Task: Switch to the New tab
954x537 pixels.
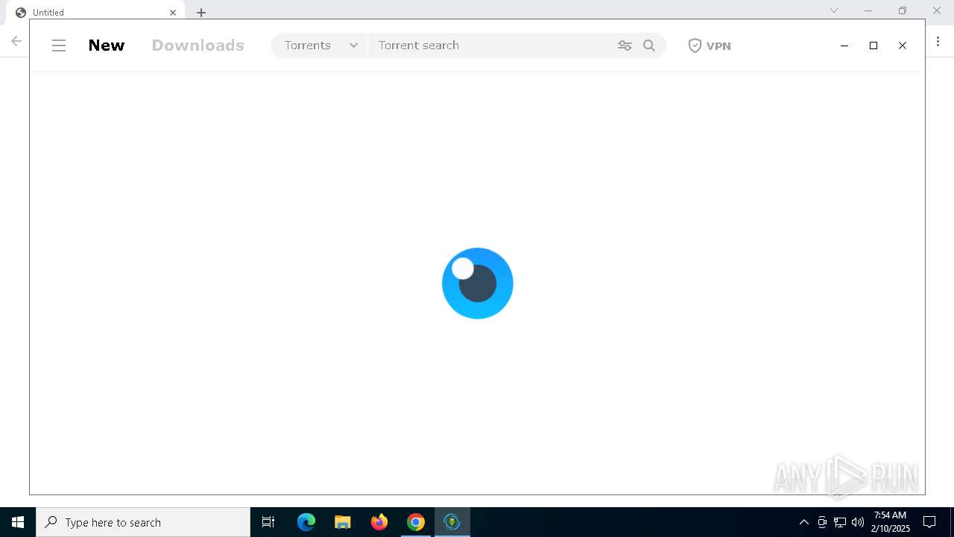Action: coord(107,45)
